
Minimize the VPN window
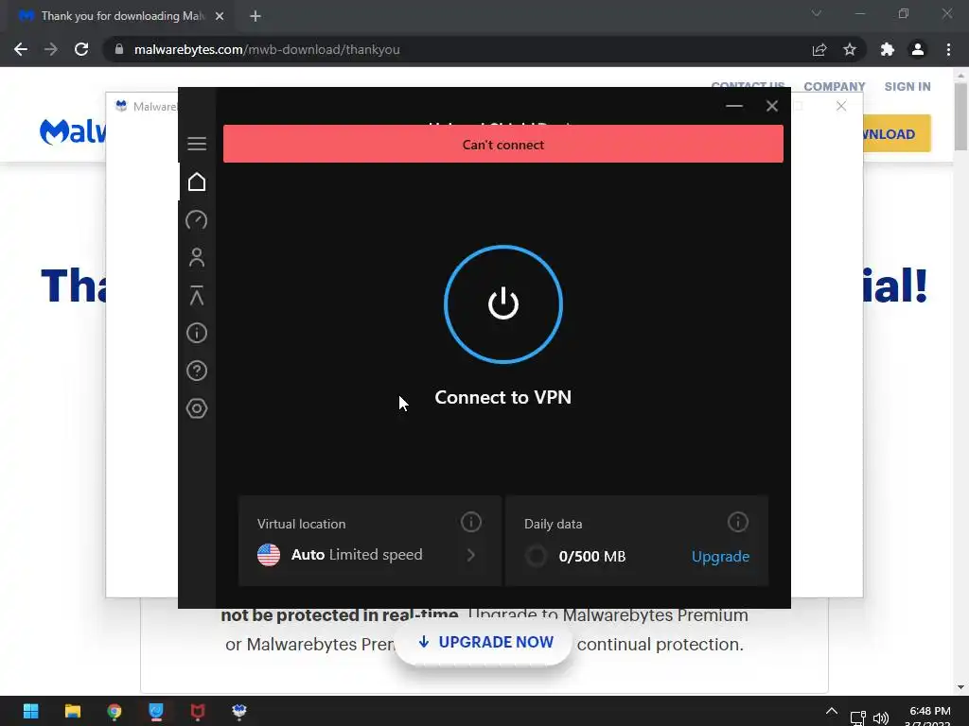pos(734,106)
